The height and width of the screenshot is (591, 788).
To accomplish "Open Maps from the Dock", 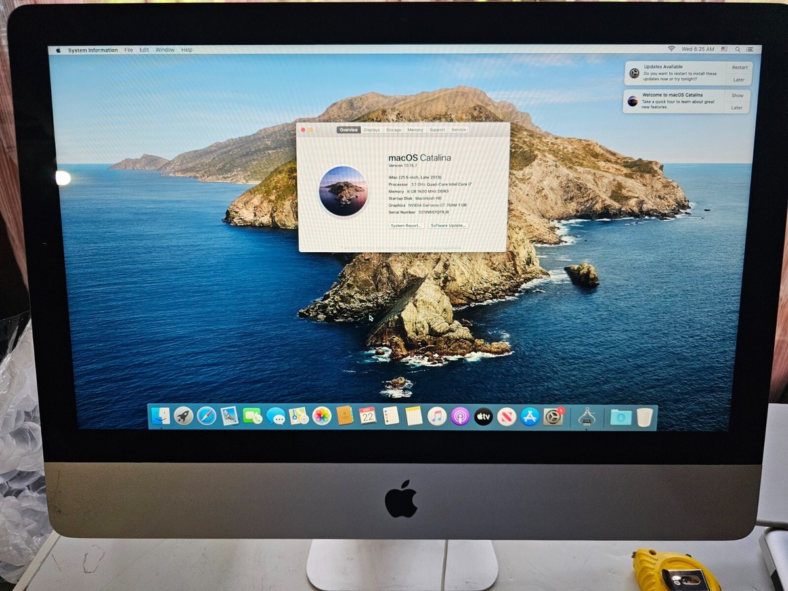I will tap(299, 416).
